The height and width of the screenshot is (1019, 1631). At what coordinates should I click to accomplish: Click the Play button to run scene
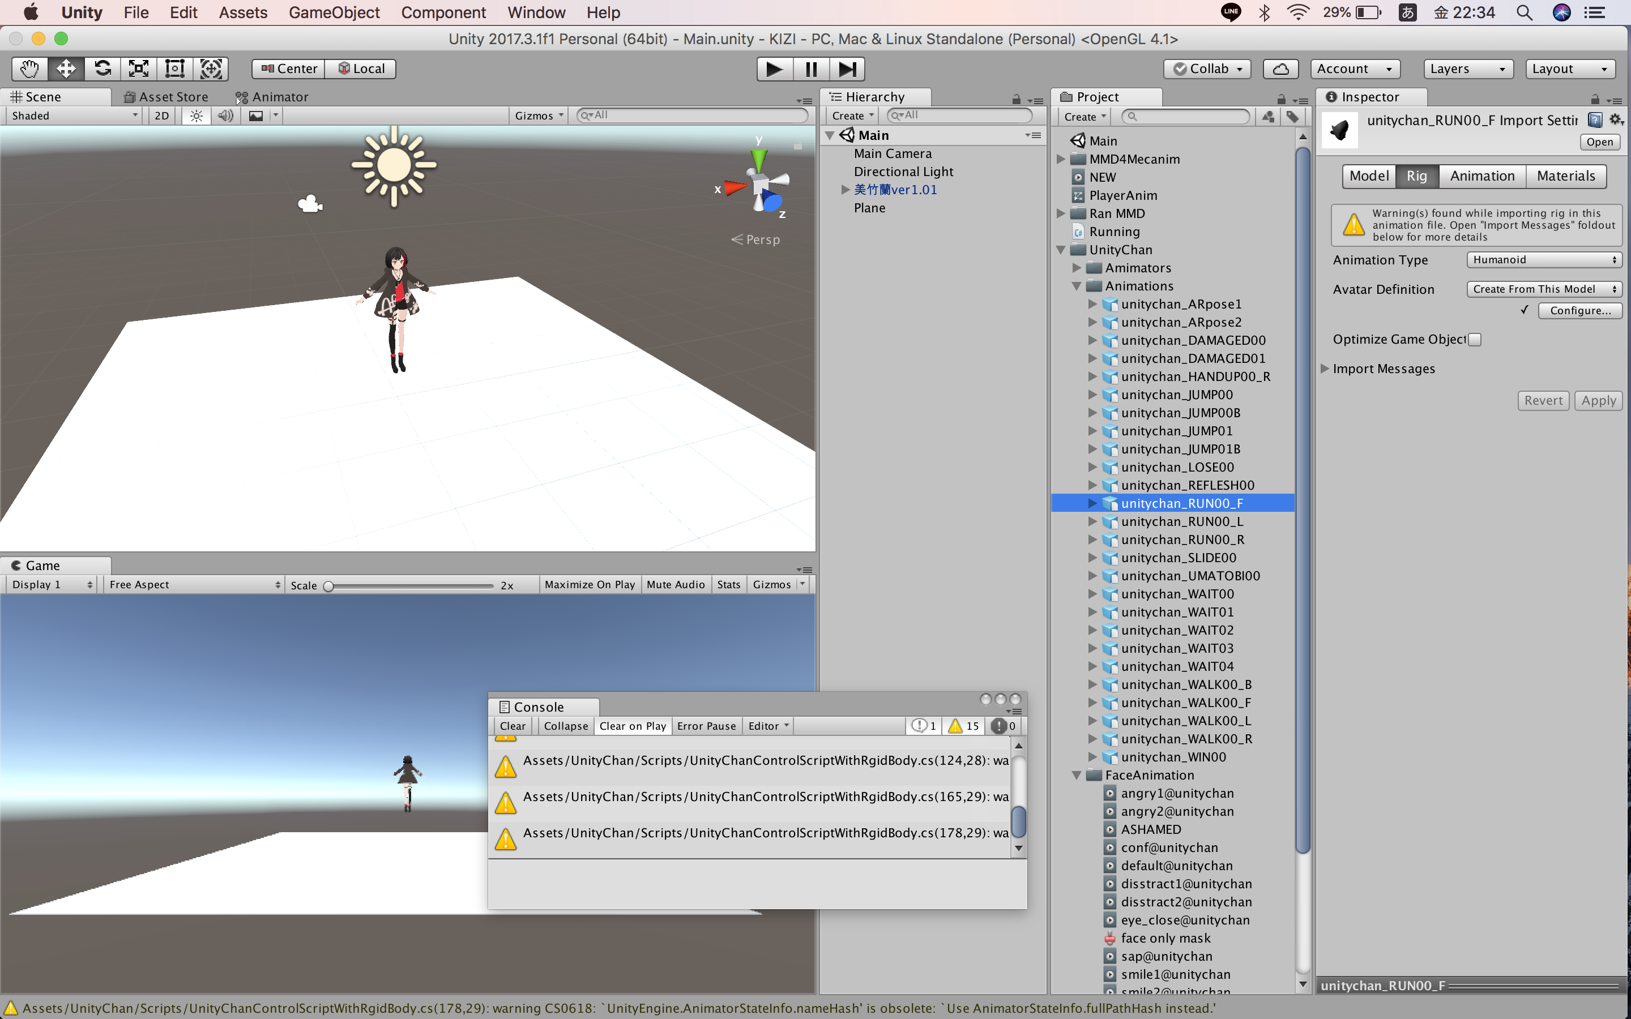[x=775, y=67]
